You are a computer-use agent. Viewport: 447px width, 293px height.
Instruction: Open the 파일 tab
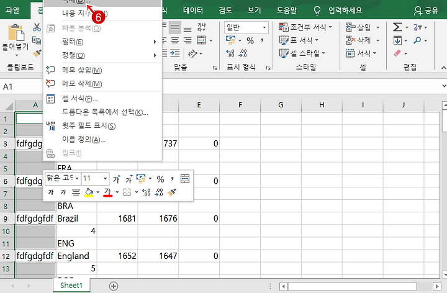[12, 11]
